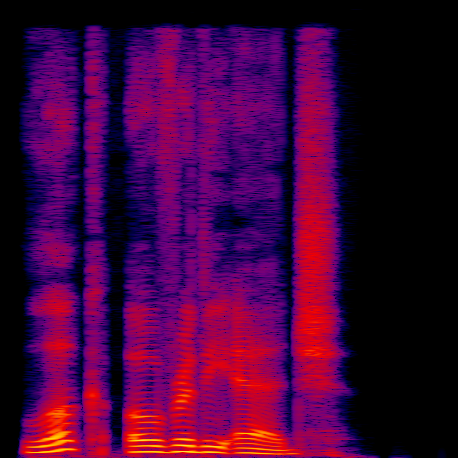
Task: Click the black margin before the first sound begins
Action: coord(10,224)
